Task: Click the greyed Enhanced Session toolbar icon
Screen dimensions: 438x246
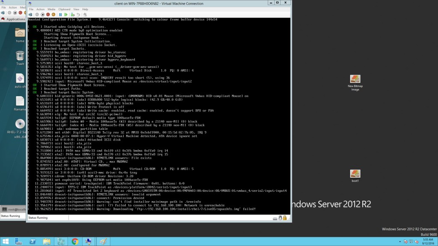Action: [85, 15]
